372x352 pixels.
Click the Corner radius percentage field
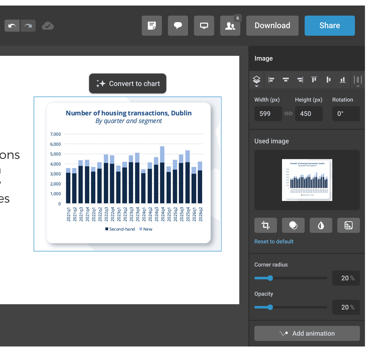[x=346, y=278]
